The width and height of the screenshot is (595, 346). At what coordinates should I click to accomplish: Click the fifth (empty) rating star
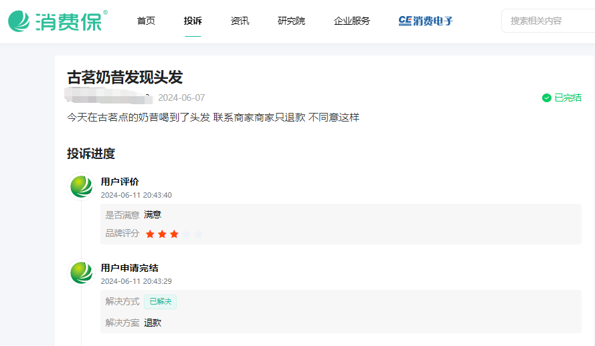199,234
